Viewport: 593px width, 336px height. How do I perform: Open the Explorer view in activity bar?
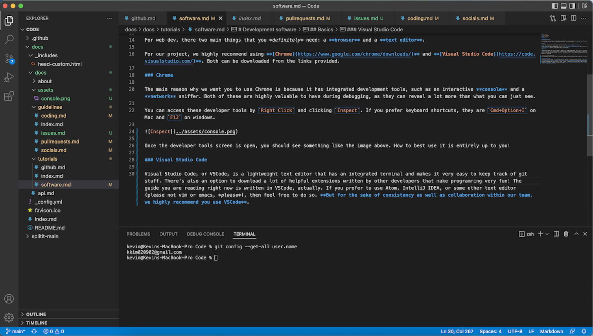click(9, 20)
